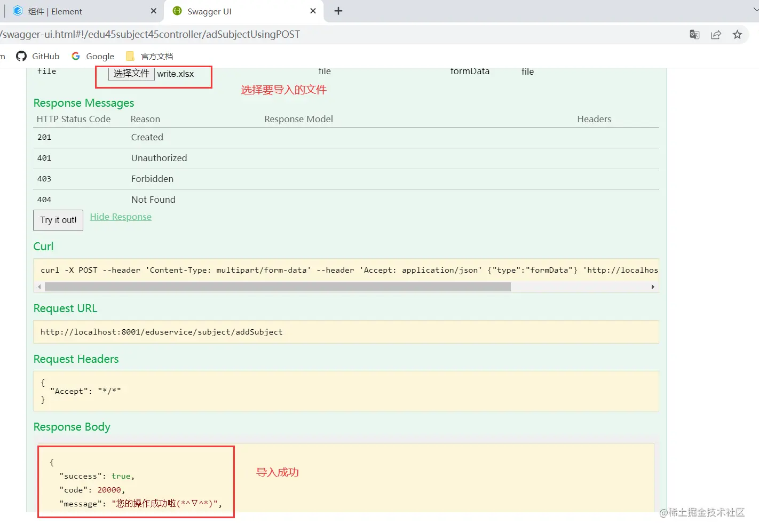
Task: Click the 201 status code
Action: point(44,138)
